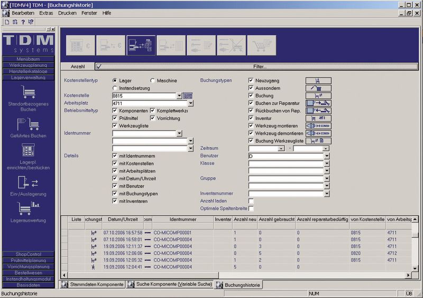
Task: Open the Identnummer dropdown arrow
Action: coord(179,133)
